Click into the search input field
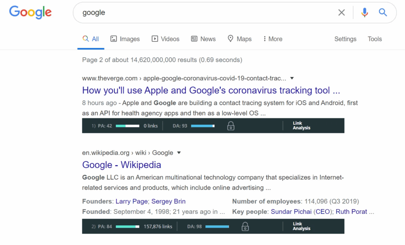The image size is (405, 245). pyautogui.click(x=206, y=12)
